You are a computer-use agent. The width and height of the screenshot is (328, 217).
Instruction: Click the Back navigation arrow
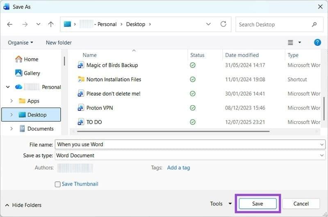pyautogui.click(x=10, y=24)
